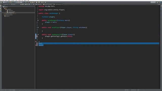The height and width of the screenshot is (91, 162).
Task: Expand the JRE System Library node
Action: pos(4,14)
